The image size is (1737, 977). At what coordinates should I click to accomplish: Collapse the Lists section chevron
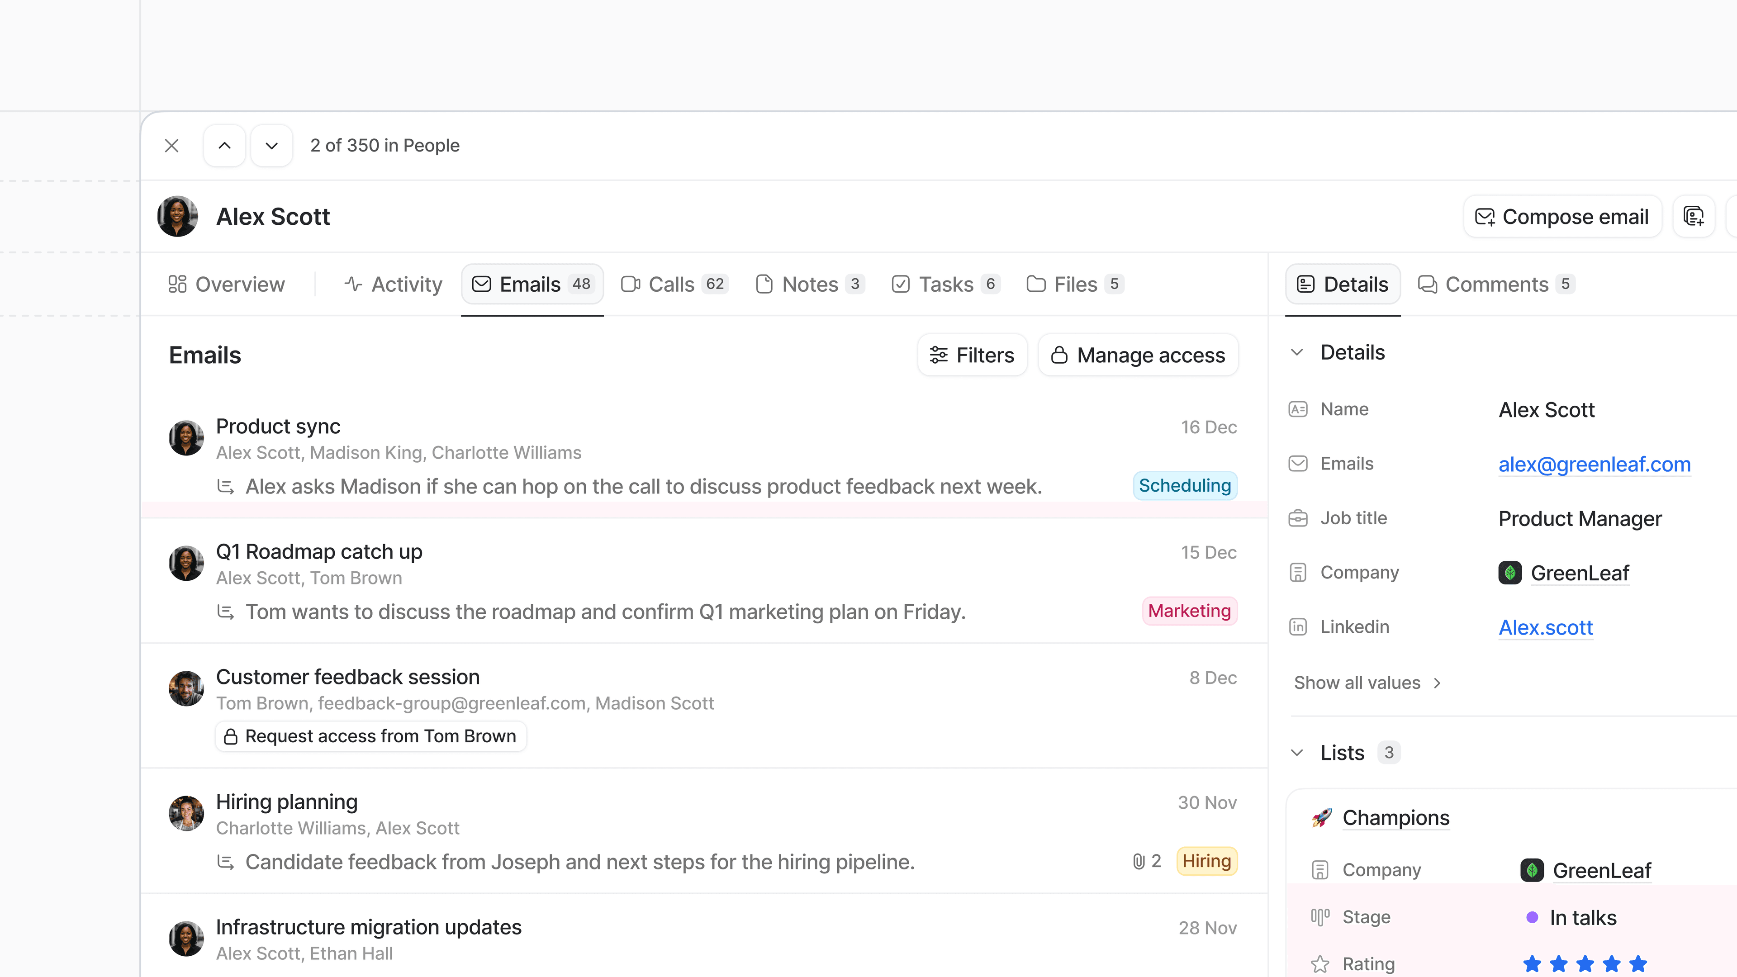(x=1297, y=753)
